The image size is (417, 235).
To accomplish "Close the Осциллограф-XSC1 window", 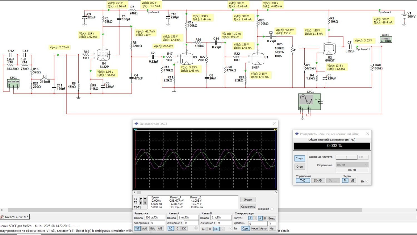I will point(274,124).
